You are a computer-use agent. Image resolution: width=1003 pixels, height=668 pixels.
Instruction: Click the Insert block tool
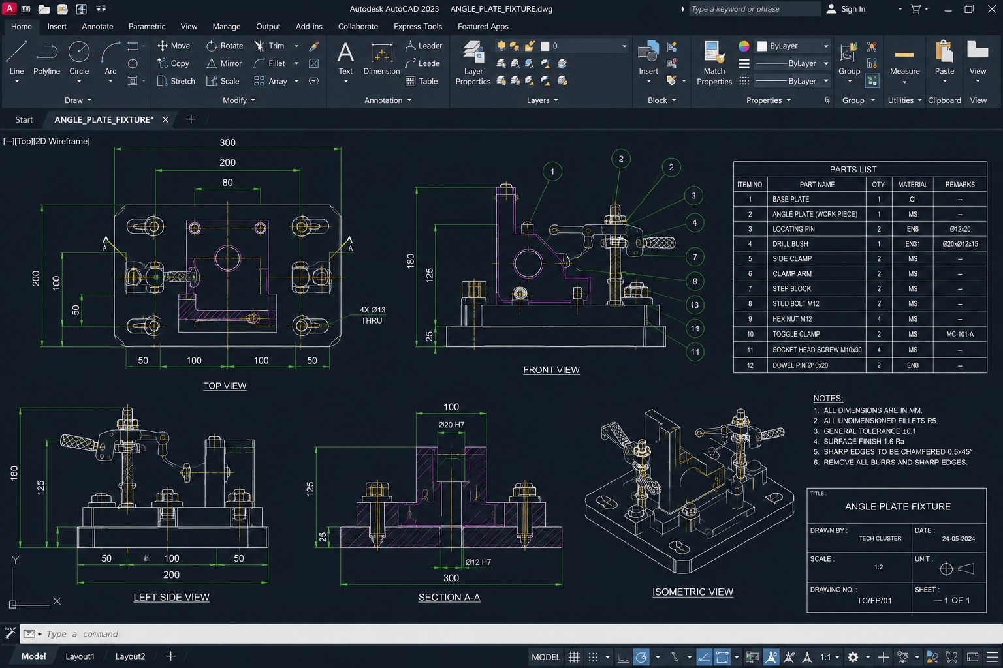point(648,58)
